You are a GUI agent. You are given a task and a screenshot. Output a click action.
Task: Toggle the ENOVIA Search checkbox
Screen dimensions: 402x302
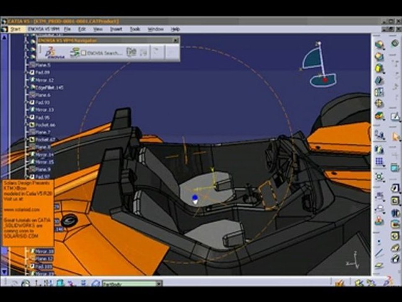(x=83, y=53)
